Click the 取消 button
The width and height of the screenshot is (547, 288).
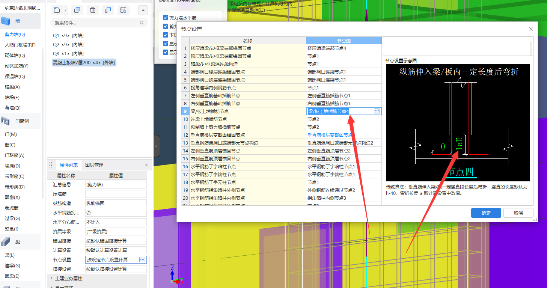click(518, 213)
